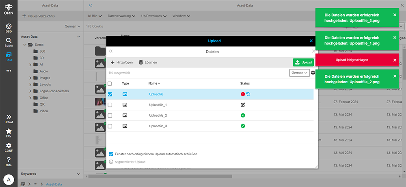Click the retry icon for Uploadfile
406x187 pixels.
(x=248, y=94)
